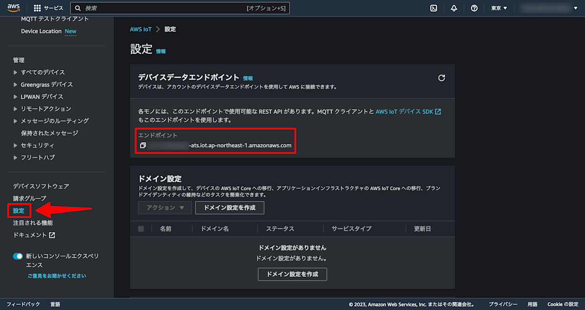Screen dimensions: 585x310
Task: Select all domain configurations checkbox
Action: [141, 229]
